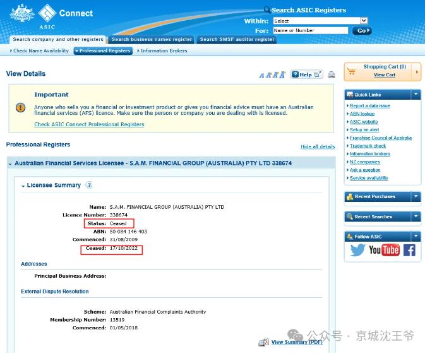Screen dimensions: 425x354
Task: Open Trademark check quick link
Action: click(368, 146)
